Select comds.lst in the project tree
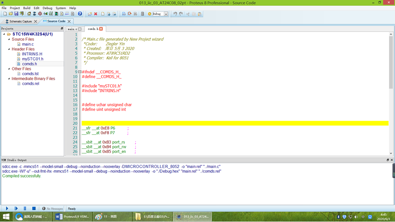The height and width of the screenshot is (222, 395). pyautogui.click(x=30, y=74)
